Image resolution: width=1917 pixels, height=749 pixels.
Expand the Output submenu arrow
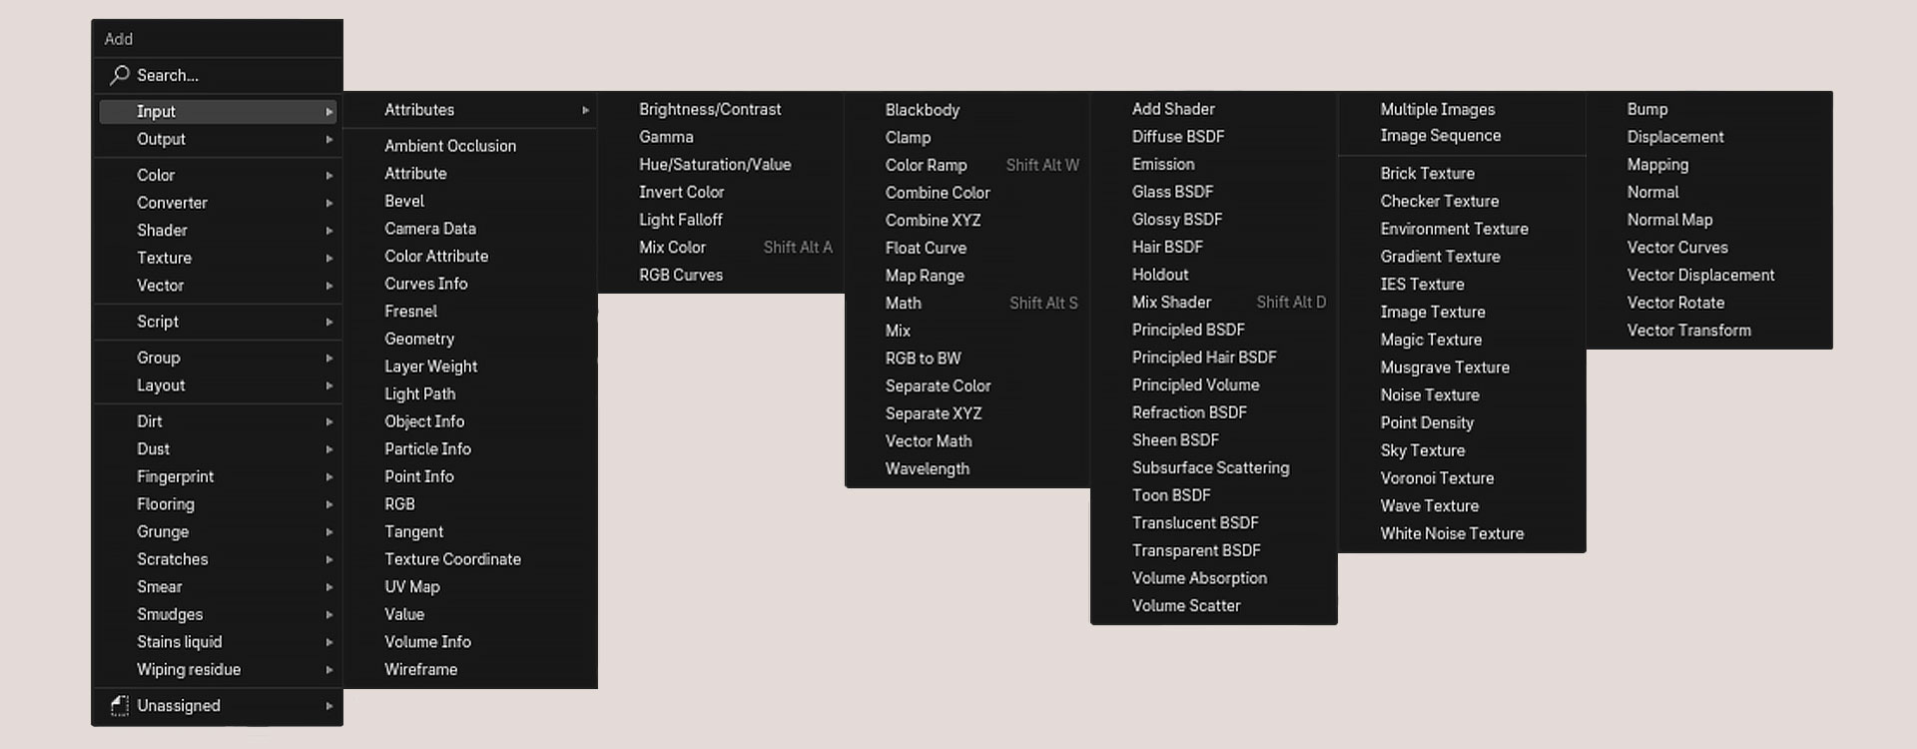click(329, 140)
